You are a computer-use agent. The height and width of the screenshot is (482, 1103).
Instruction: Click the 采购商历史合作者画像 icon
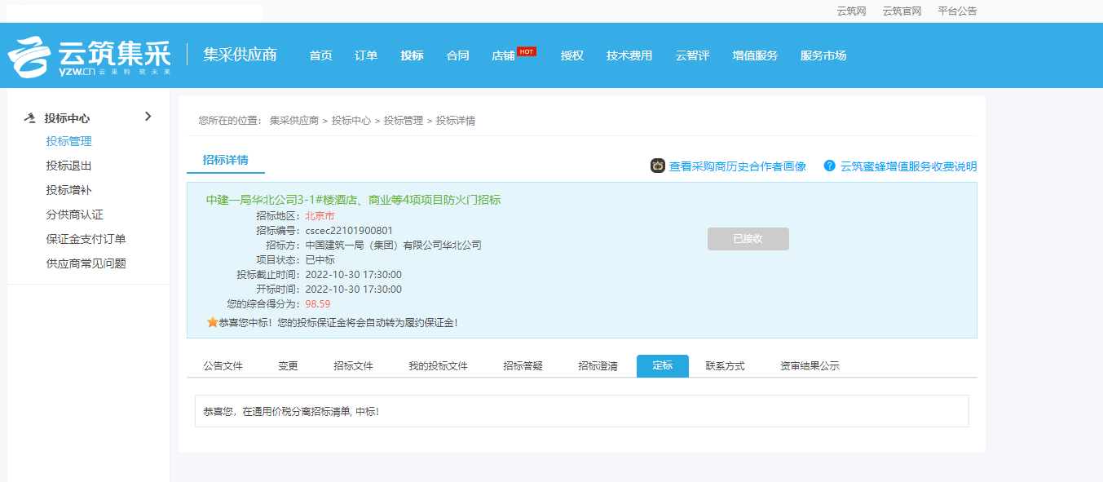(x=658, y=166)
